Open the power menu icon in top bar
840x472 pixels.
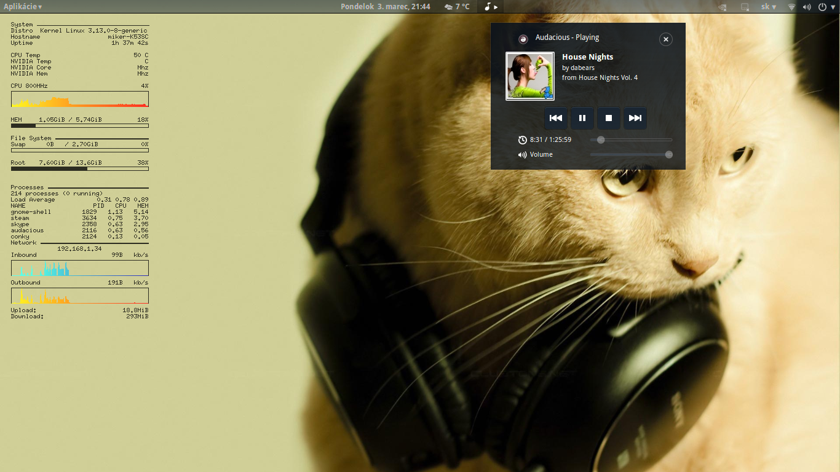[x=822, y=7]
